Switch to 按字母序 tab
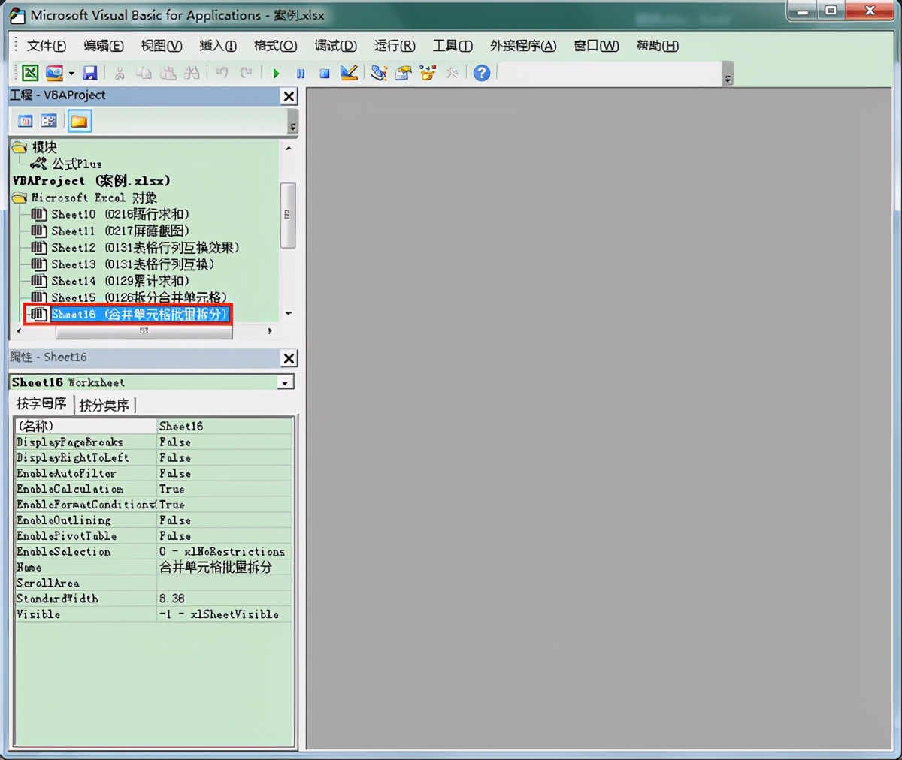 pos(42,404)
